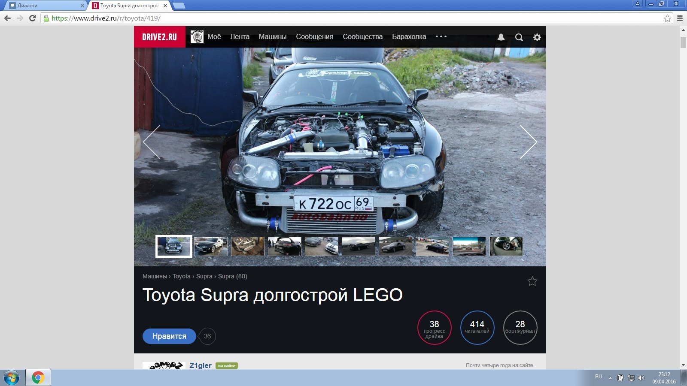This screenshot has width=687, height=386.
Task: Show previous photo with left arrow
Action: [x=152, y=142]
